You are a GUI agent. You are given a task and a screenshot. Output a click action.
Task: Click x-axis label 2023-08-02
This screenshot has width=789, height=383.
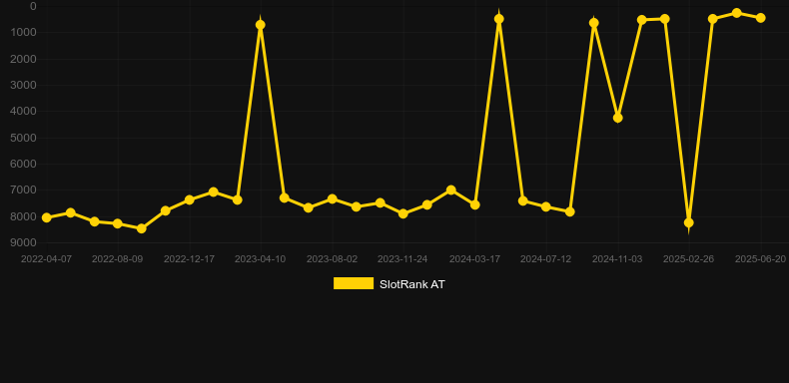point(333,259)
